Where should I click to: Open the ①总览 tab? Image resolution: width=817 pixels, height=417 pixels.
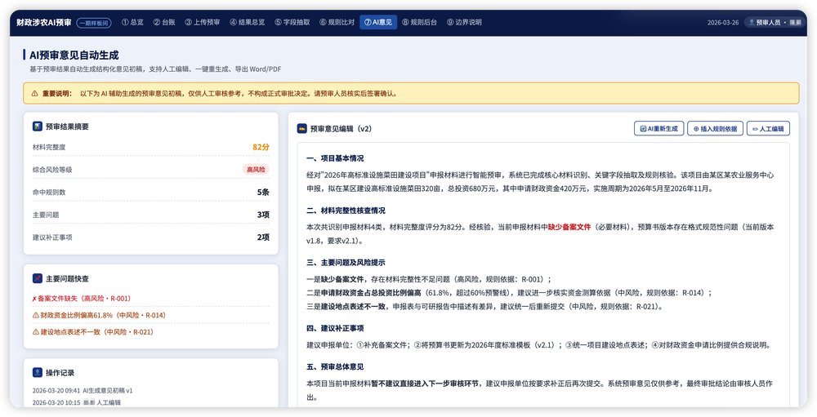pyautogui.click(x=132, y=22)
